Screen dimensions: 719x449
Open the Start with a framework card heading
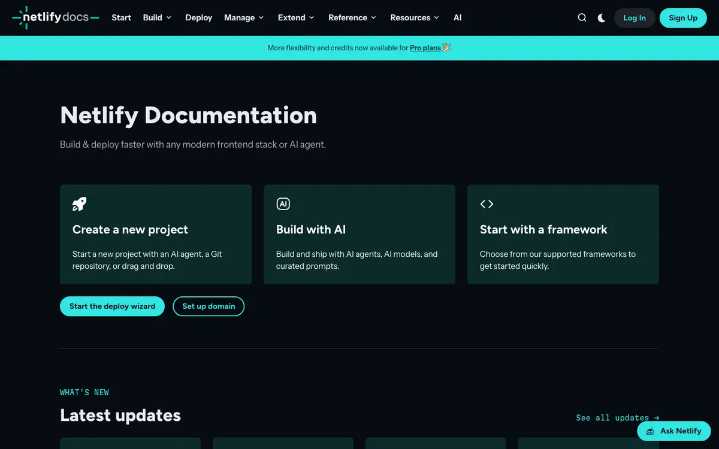[543, 229]
